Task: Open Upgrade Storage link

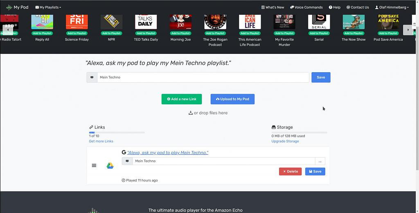Action: (285, 141)
